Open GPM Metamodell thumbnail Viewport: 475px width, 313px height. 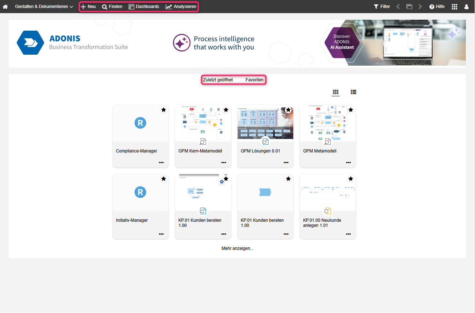coord(328,123)
